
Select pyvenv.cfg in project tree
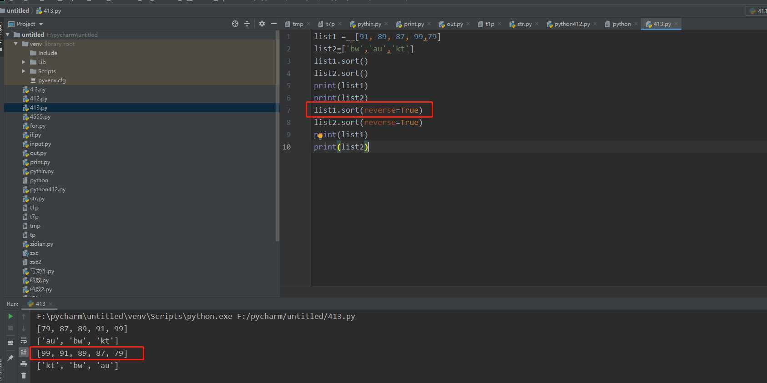[x=52, y=80]
